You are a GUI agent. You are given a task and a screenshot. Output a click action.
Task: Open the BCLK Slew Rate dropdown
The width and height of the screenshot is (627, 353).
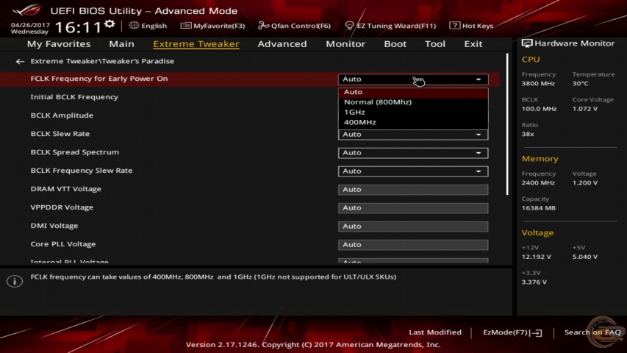coord(413,135)
